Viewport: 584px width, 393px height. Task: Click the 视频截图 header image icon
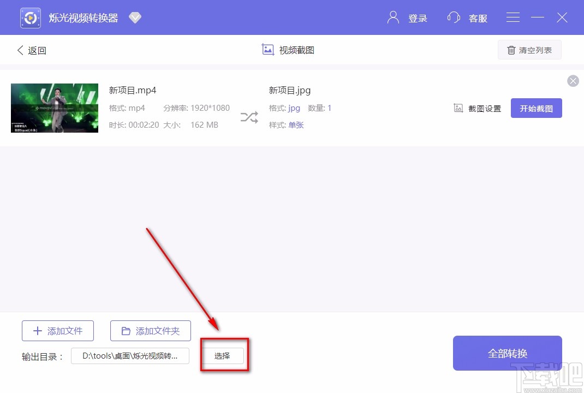click(267, 49)
